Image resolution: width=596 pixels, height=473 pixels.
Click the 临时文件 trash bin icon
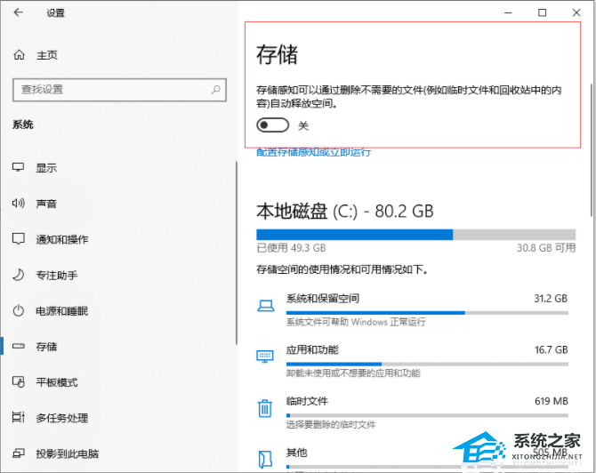[x=265, y=408]
